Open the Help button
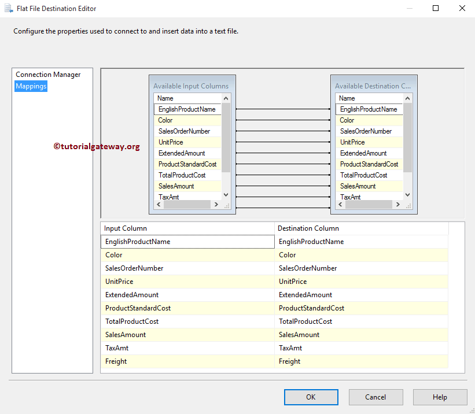475x414 pixels. point(440,397)
